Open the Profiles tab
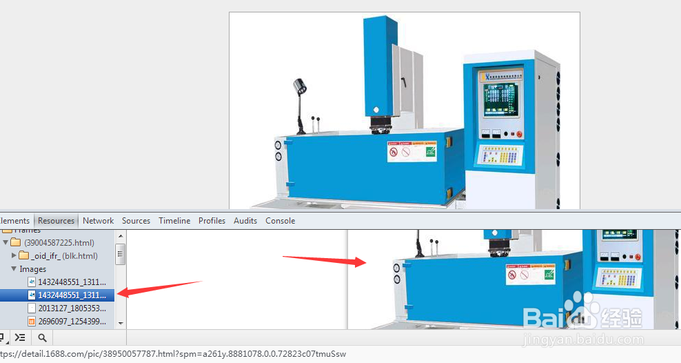Image resolution: width=681 pixels, height=363 pixels. click(212, 221)
